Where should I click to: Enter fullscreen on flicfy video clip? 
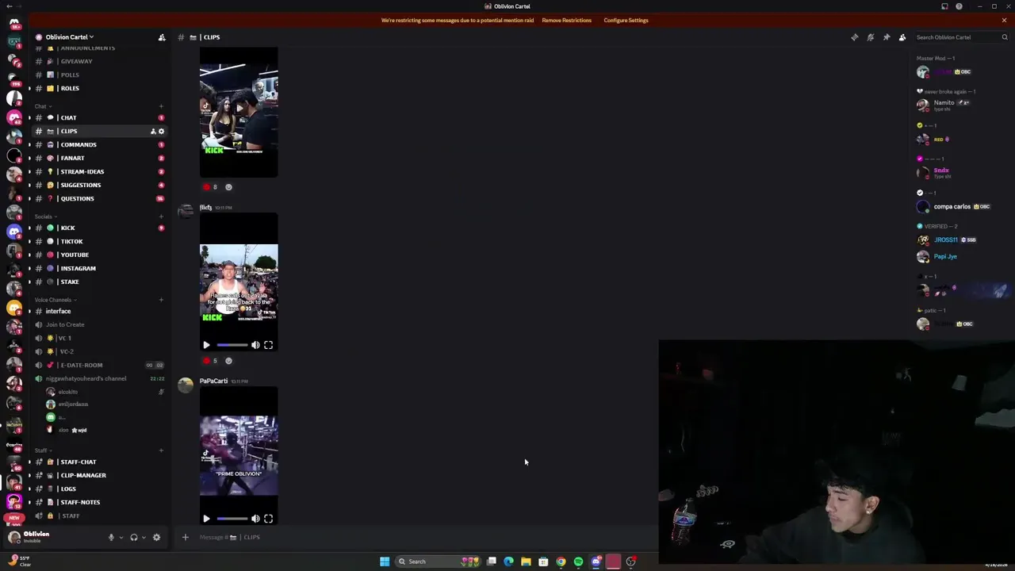(x=268, y=345)
